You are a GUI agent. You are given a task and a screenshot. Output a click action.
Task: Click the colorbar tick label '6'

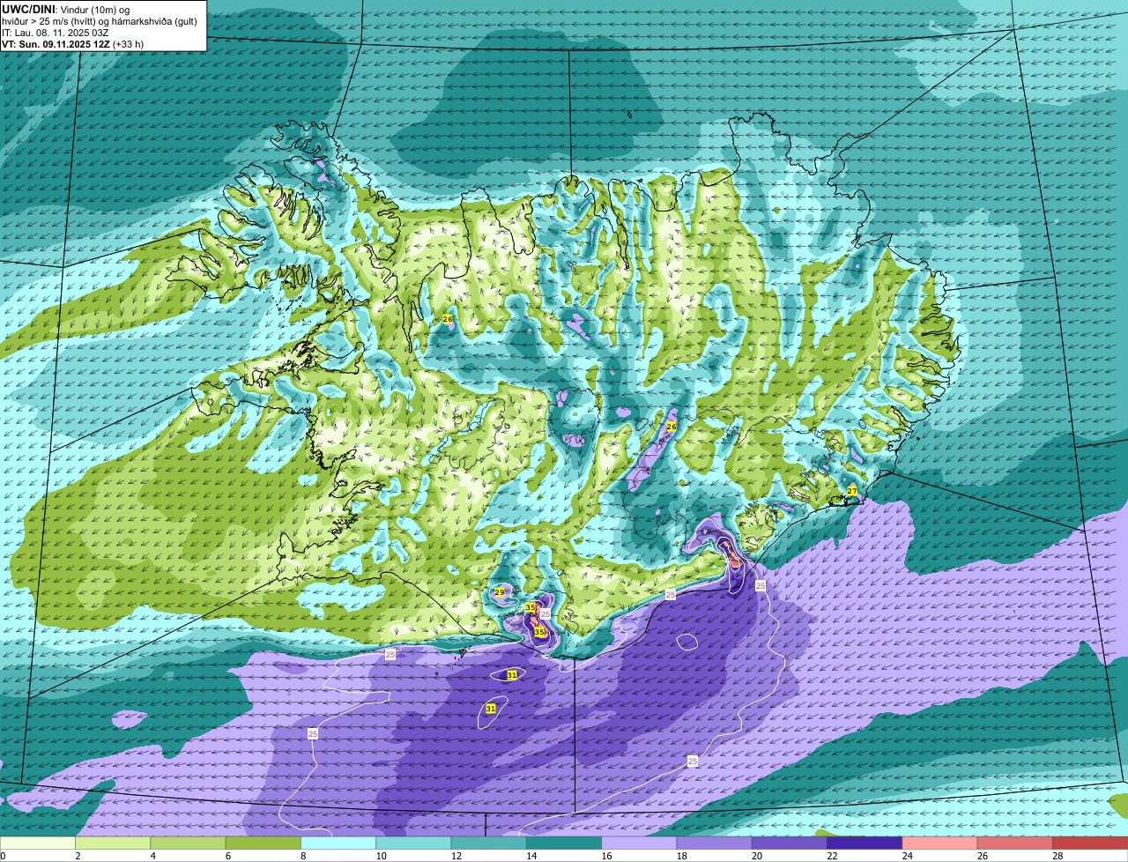tap(227, 856)
